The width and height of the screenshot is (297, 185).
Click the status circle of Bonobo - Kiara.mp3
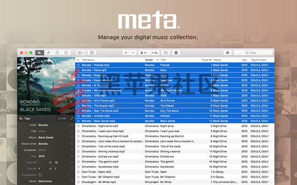tap(78, 70)
